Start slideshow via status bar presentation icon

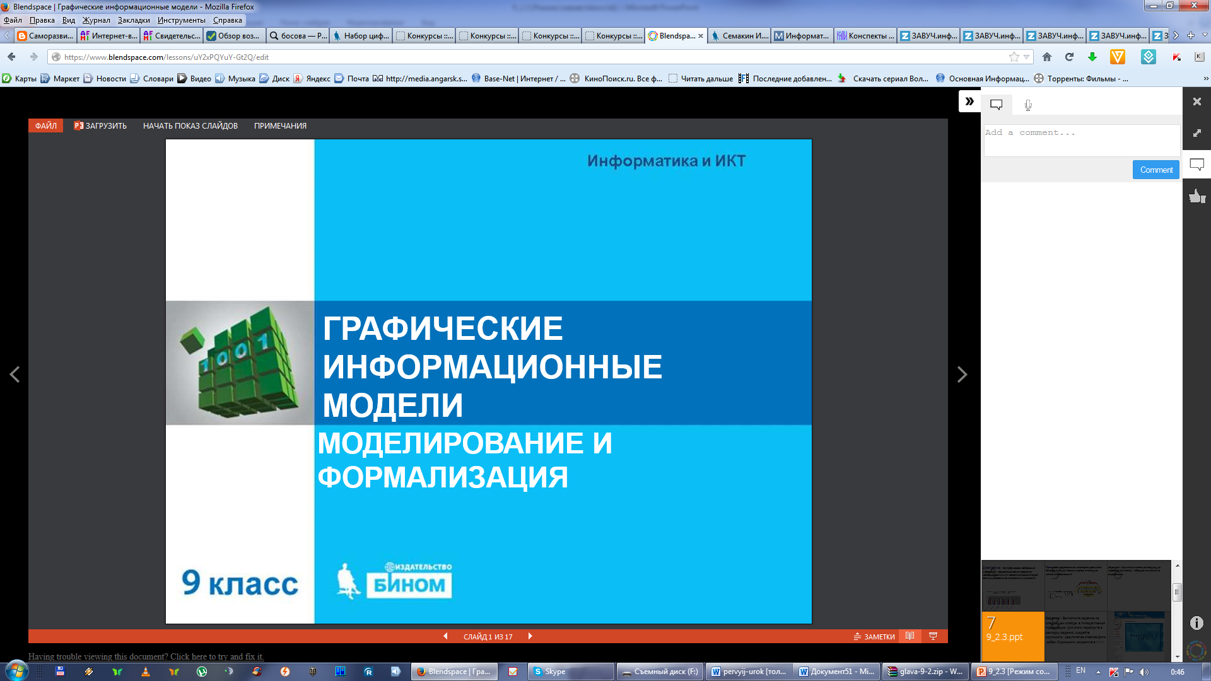tap(933, 636)
